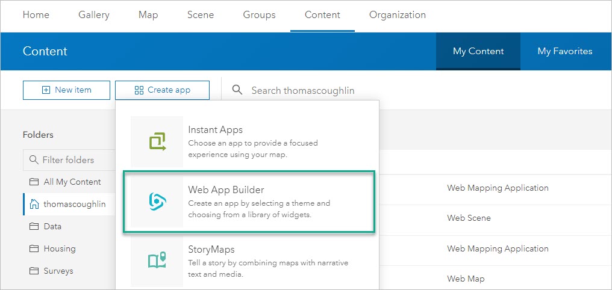The image size is (612, 290).
Task: Click the Web App Builder icon
Action: pyautogui.click(x=157, y=202)
